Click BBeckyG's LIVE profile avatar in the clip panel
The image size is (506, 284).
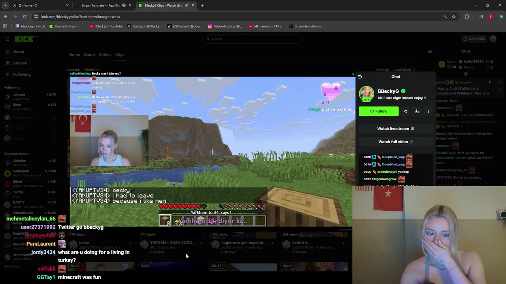pyautogui.click(x=366, y=94)
